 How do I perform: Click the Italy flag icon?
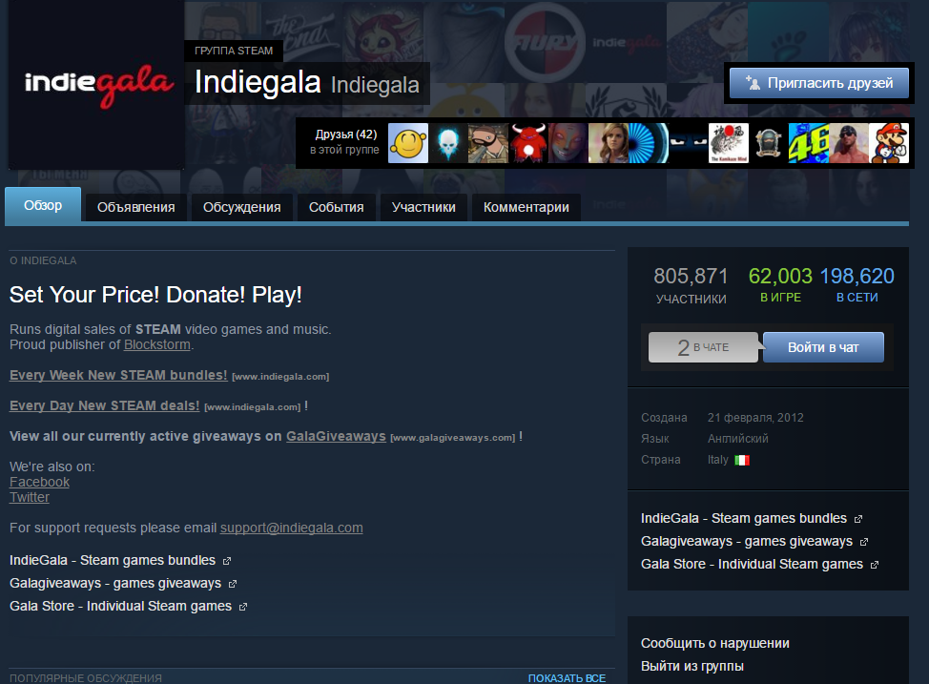click(742, 460)
